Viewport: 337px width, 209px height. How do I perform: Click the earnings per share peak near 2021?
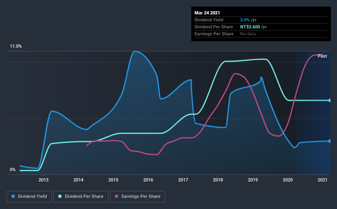tap(321, 54)
